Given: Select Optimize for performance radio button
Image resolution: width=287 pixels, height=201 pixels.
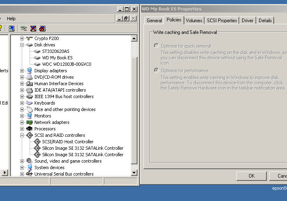Looking at the screenshot, I should 156,70.
